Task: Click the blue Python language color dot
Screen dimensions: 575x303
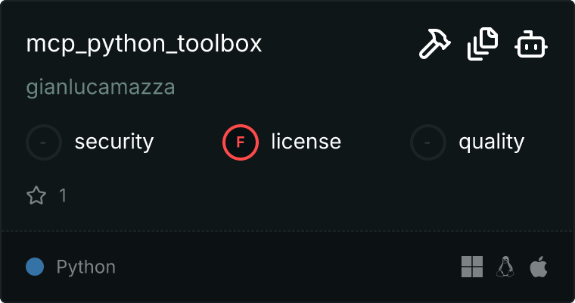Action: (34, 267)
